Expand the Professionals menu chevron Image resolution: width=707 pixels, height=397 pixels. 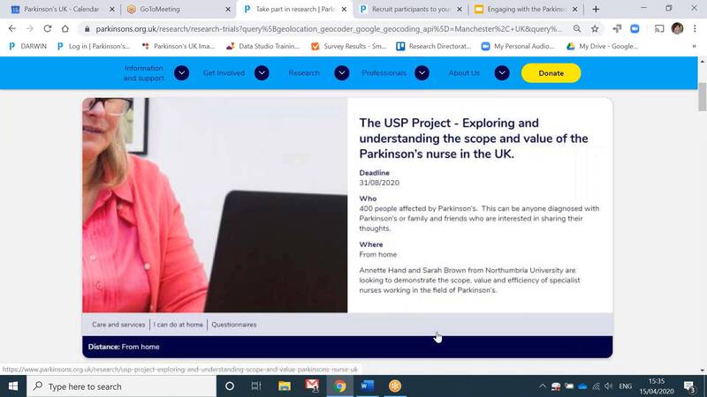point(422,73)
